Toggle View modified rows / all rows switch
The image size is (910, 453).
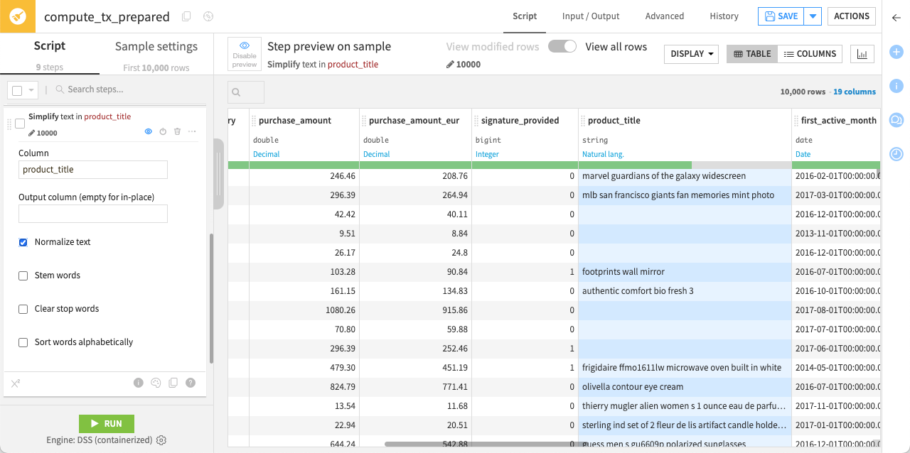(562, 46)
